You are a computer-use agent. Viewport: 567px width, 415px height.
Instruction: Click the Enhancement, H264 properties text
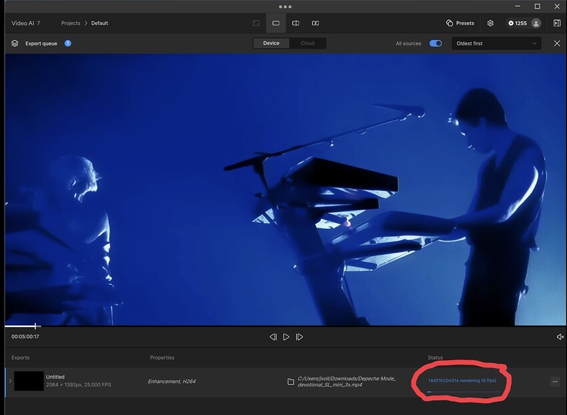pyautogui.click(x=171, y=382)
